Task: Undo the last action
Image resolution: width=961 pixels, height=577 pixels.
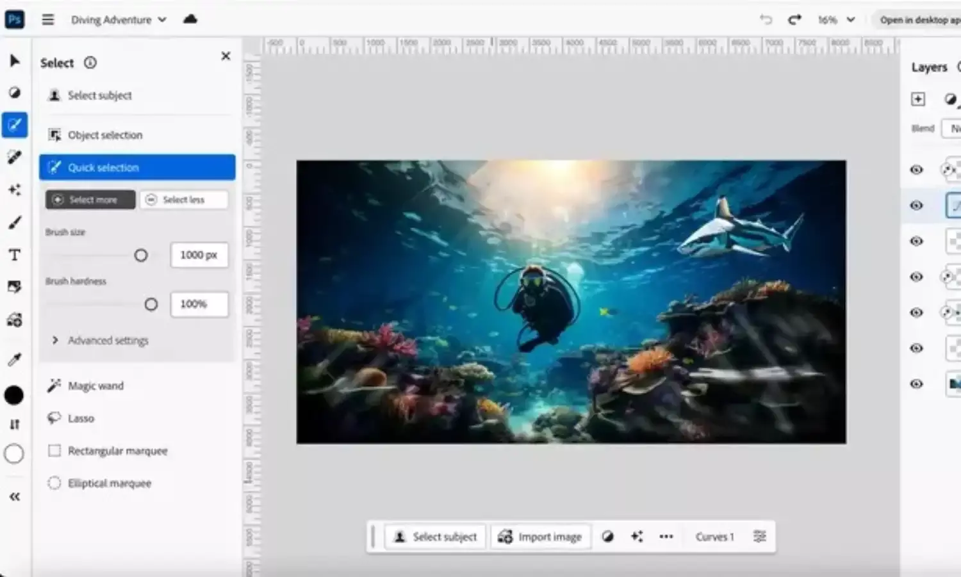Action: click(x=766, y=19)
